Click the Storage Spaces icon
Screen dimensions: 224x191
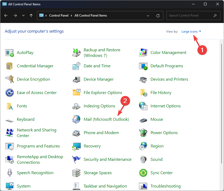tap(76, 173)
